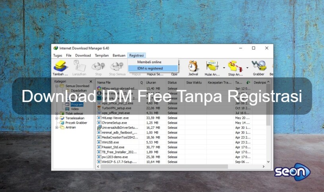This screenshot has width=324, height=192.
Task: Select Semua Download category
Action: [x=77, y=86]
